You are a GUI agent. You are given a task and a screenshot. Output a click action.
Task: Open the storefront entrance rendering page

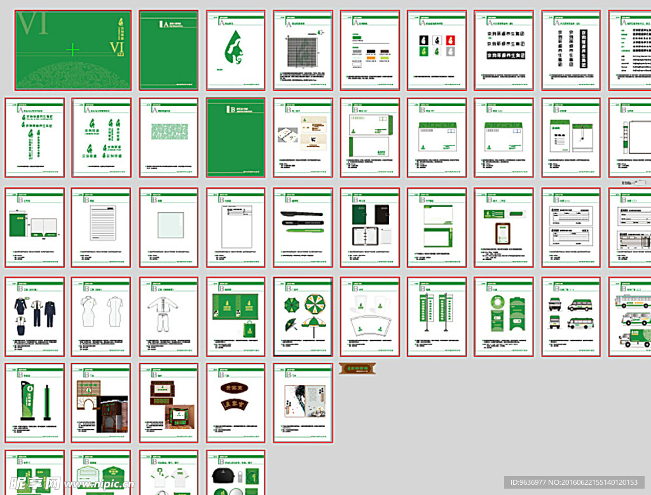click(x=101, y=403)
